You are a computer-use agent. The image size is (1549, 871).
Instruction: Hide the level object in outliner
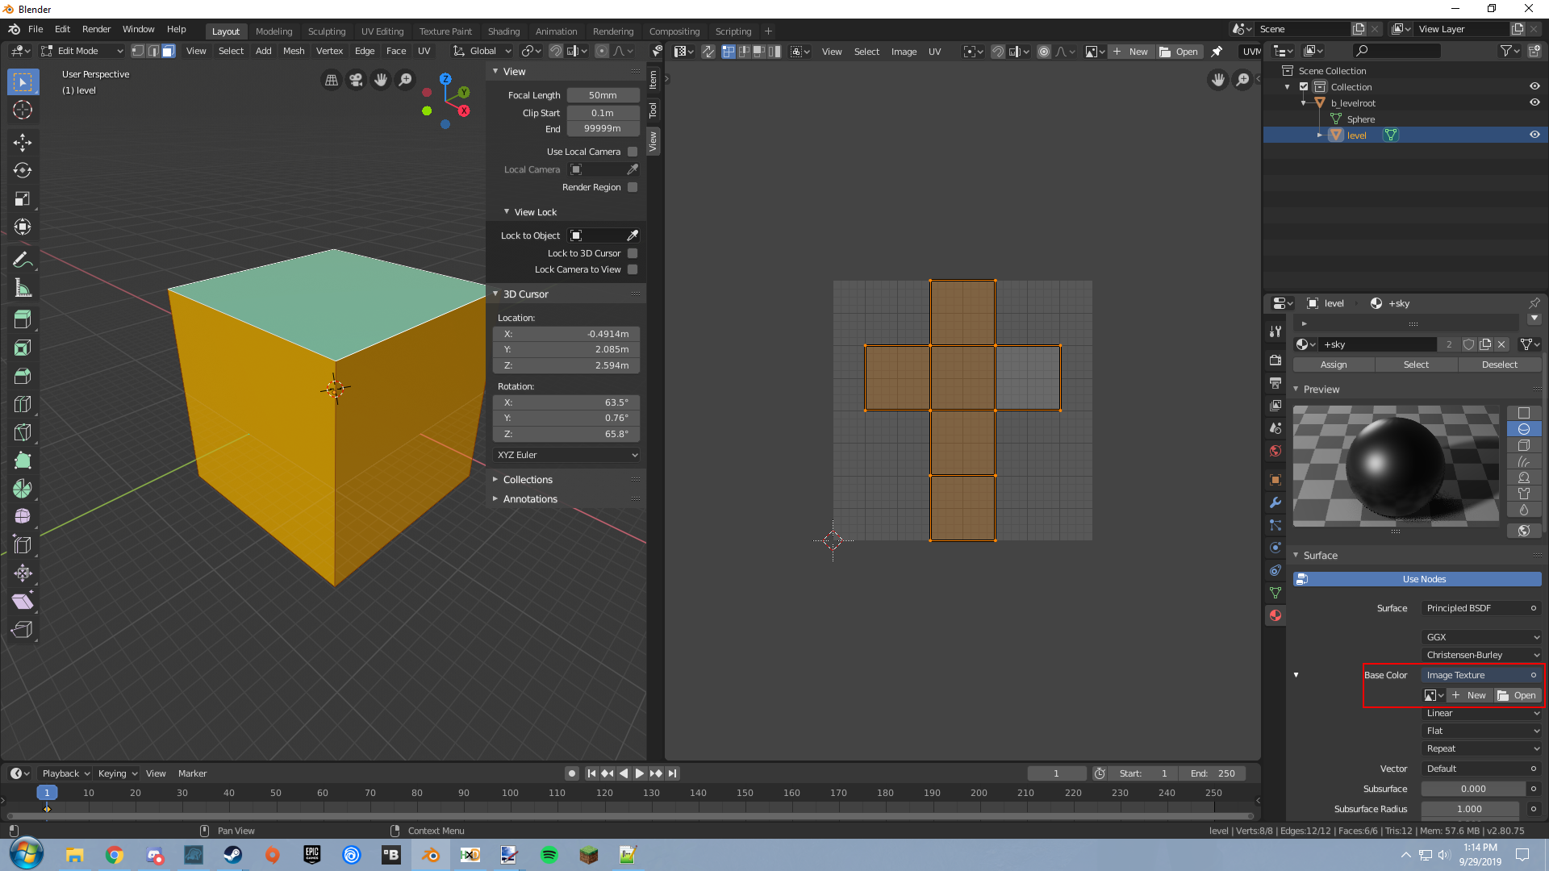[x=1534, y=135]
